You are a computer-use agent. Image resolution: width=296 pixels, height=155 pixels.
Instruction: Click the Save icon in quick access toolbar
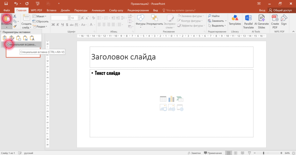click(6, 3)
